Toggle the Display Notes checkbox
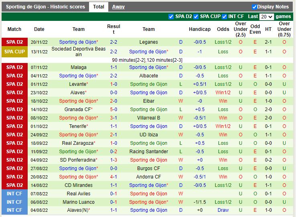Image resolution: width=296 pixels, height=217 pixels. pos(254,7)
